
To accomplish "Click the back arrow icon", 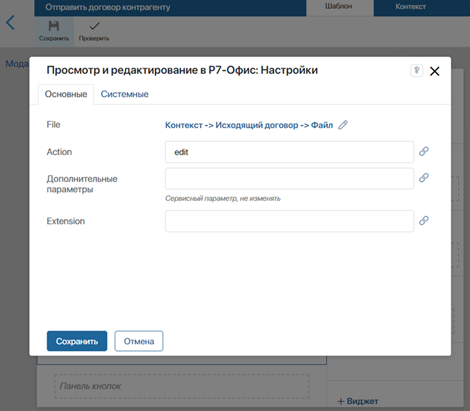I will tap(11, 22).
